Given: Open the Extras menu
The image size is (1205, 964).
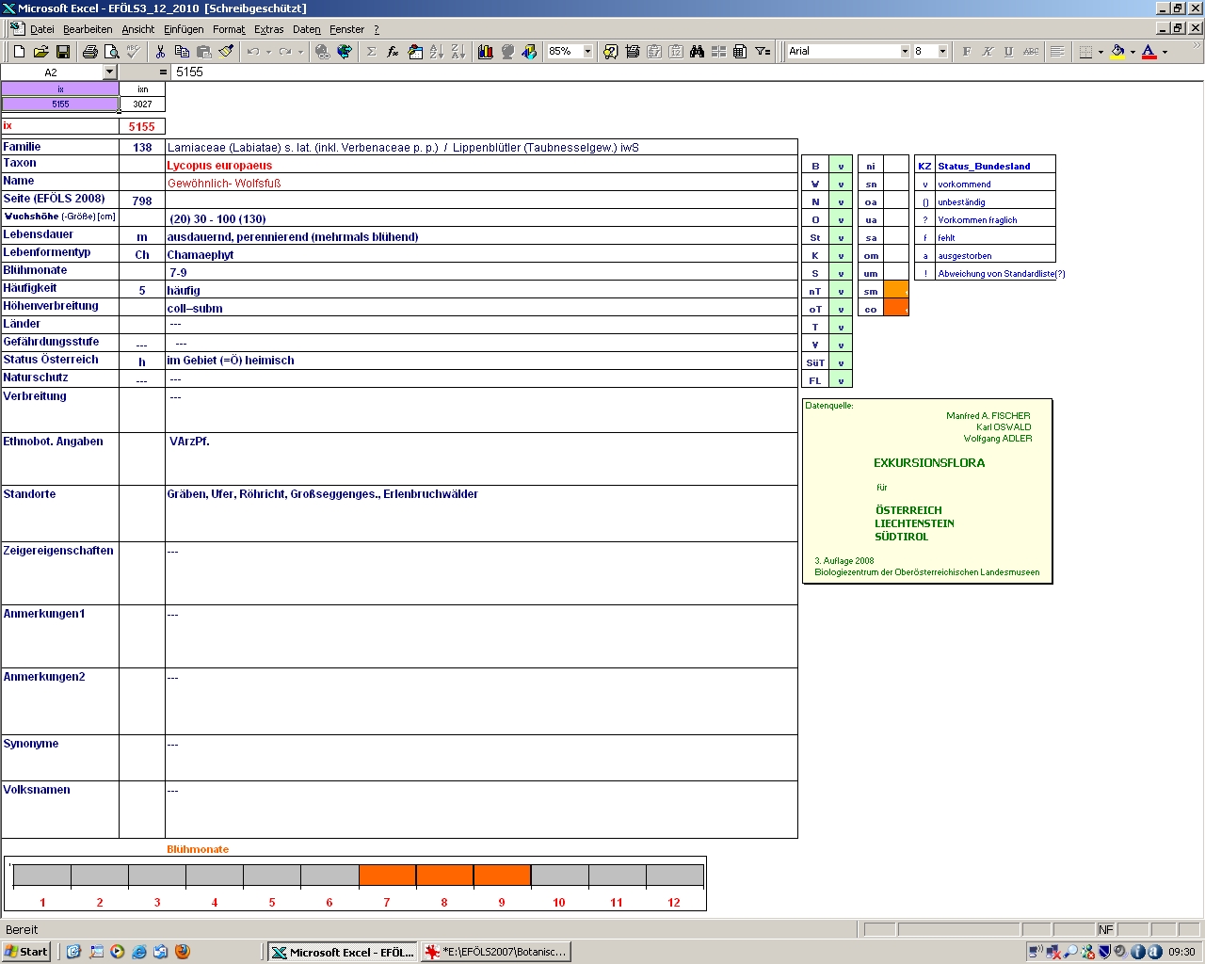Looking at the screenshot, I should click(x=269, y=29).
